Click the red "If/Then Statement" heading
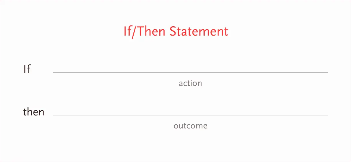This screenshot has width=351, height=162. click(176, 31)
